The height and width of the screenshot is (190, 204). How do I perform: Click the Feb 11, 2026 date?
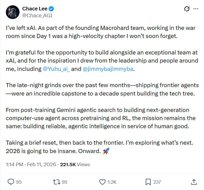click(41, 164)
